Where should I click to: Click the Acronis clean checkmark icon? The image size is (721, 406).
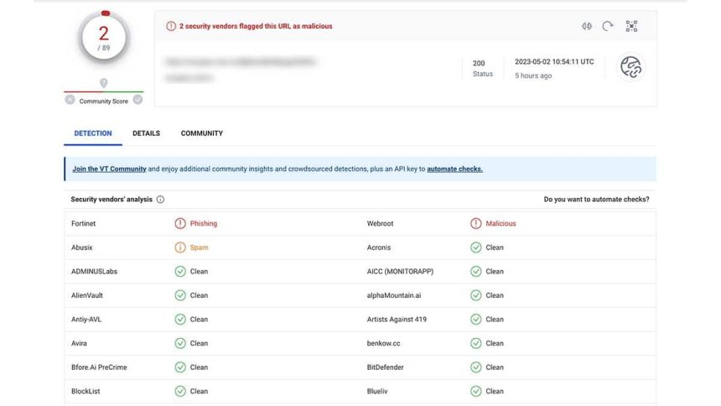476,247
